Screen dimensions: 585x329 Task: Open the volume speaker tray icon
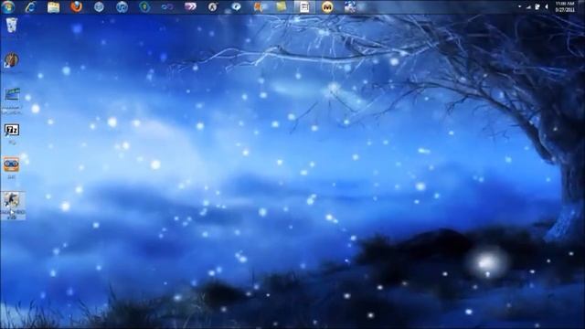coord(547,6)
